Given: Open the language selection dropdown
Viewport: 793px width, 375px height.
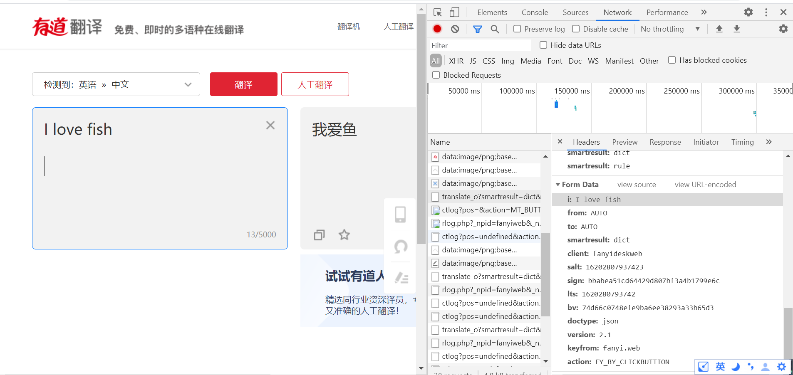Looking at the screenshot, I should [116, 84].
